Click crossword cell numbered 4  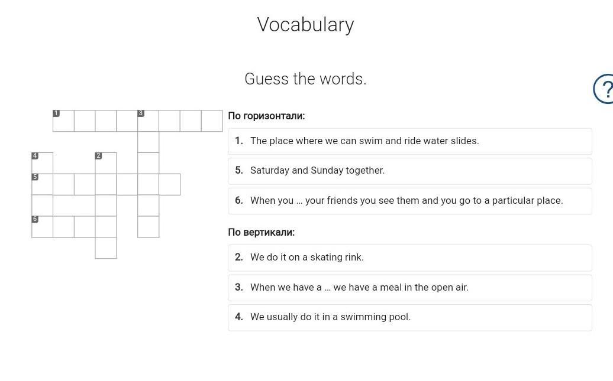42,163
